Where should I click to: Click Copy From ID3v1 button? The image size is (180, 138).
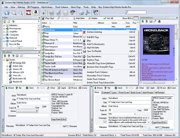click(x=159, y=122)
